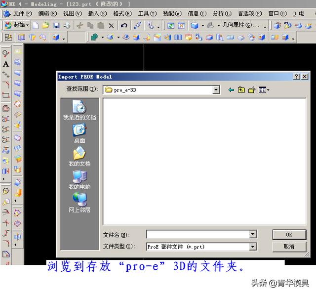Click the New file icon in toolbar
The width and height of the screenshot is (316, 294).
click(36, 25)
